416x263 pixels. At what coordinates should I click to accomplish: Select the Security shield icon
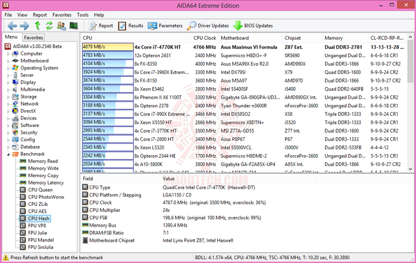(16, 133)
